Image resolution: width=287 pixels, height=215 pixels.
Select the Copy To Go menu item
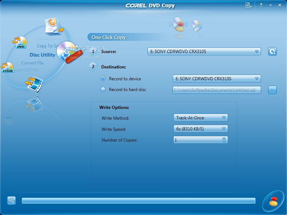47,46
